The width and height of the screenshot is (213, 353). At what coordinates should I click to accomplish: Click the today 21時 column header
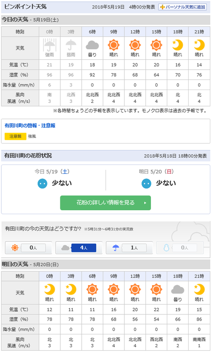tap(199, 32)
